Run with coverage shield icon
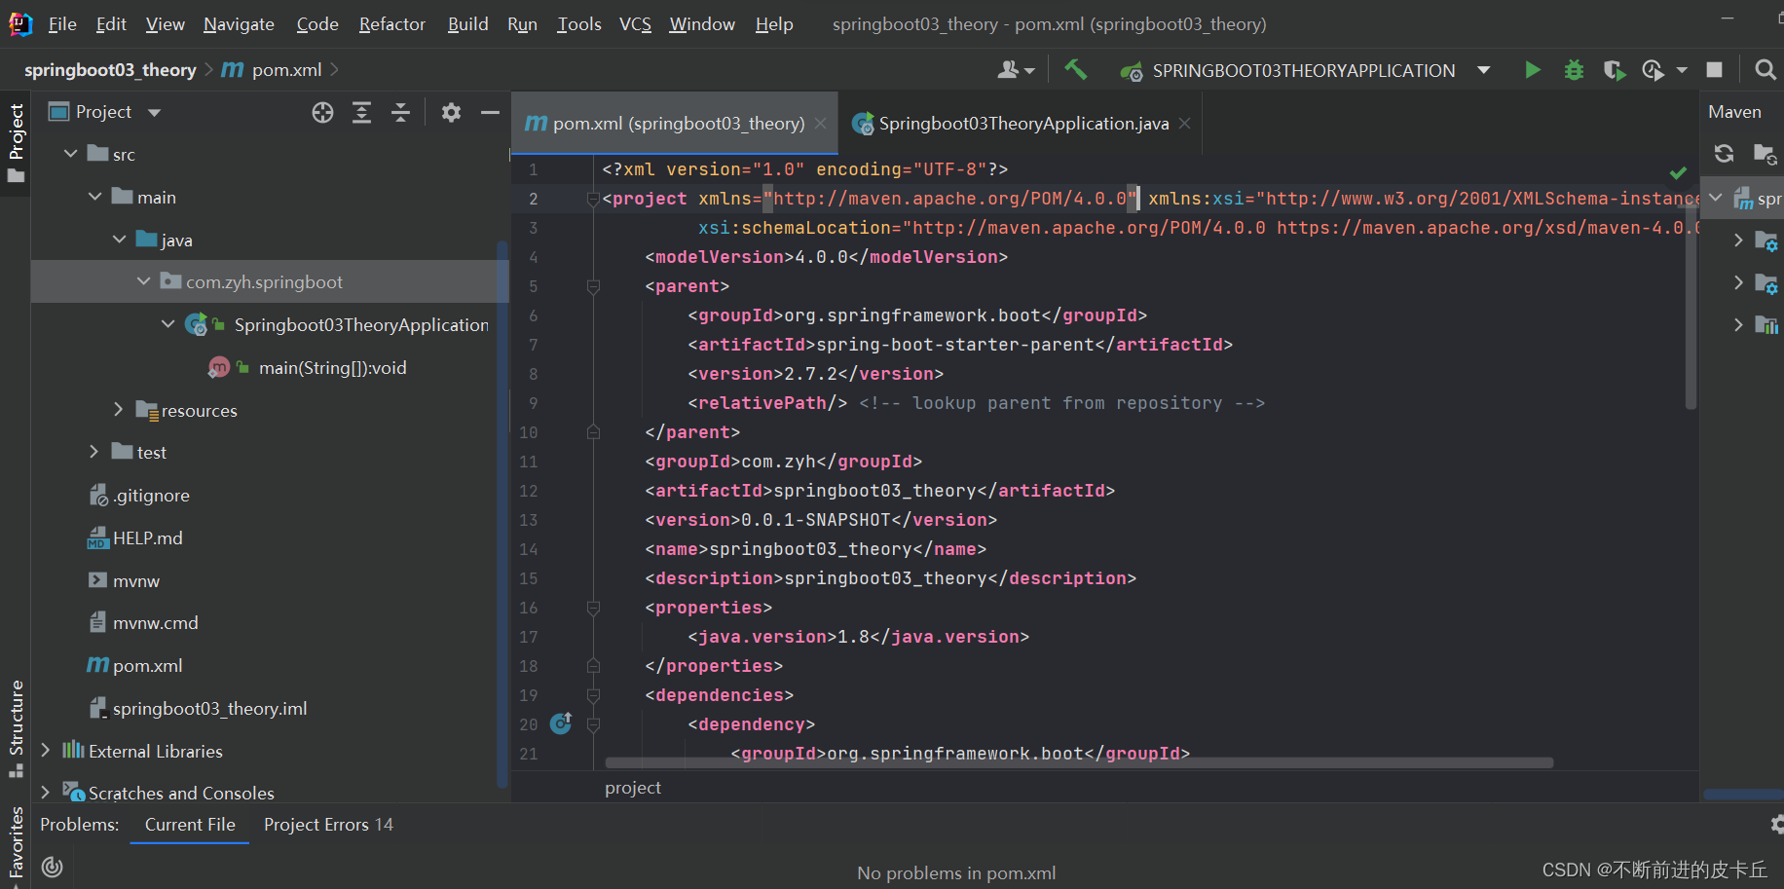This screenshot has width=1784, height=889. (x=1614, y=70)
